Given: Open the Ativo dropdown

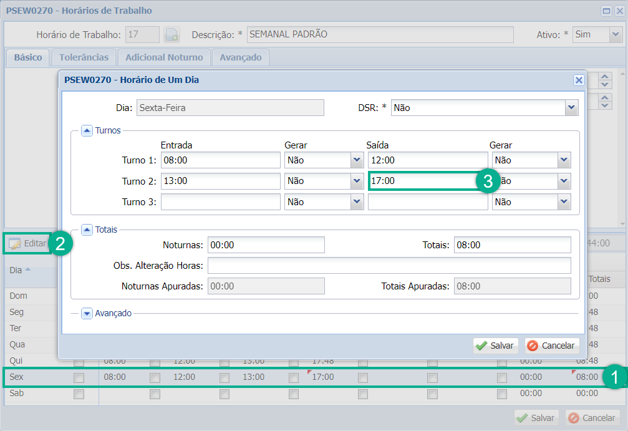Looking at the screenshot, I should [615, 35].
